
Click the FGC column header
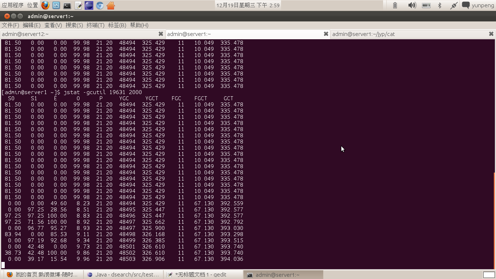click(176, 98)
